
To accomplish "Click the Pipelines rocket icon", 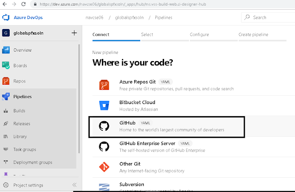I will [6, 97].
